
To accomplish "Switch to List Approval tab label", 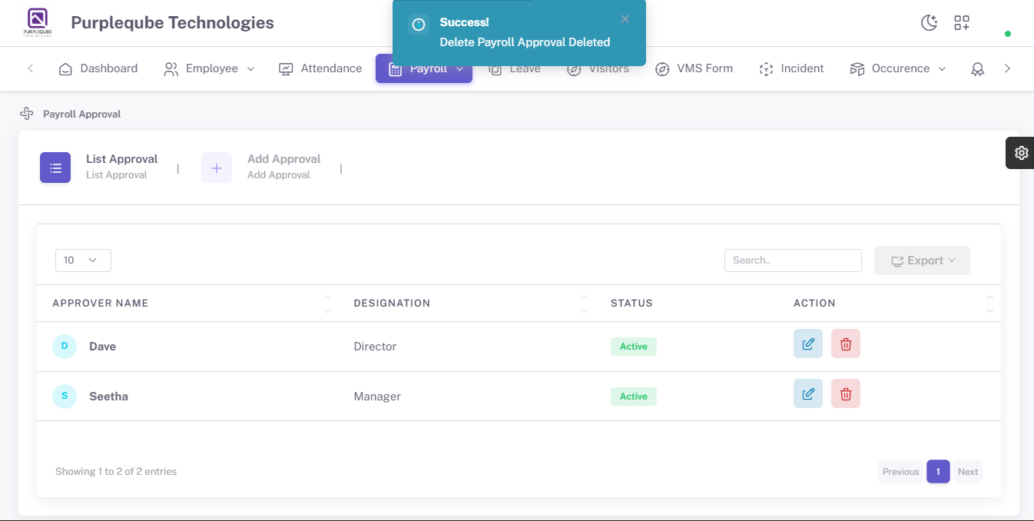I will pyautogui.click(x=121, y=159).
